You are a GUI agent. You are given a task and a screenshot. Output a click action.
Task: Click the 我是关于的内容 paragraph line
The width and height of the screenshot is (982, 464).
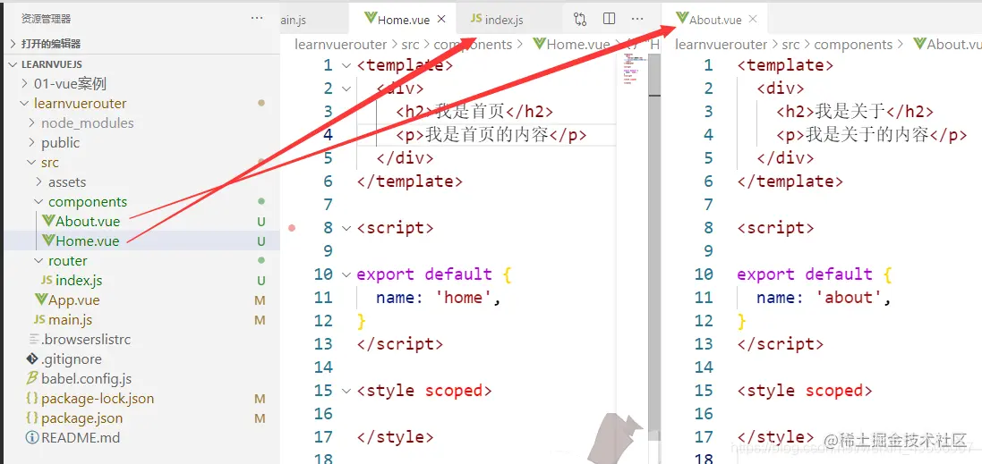coord(872,134)
